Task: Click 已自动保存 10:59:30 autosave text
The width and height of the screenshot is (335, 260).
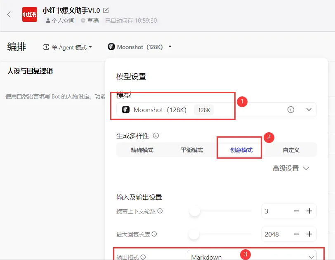Action: coord(131,21)
